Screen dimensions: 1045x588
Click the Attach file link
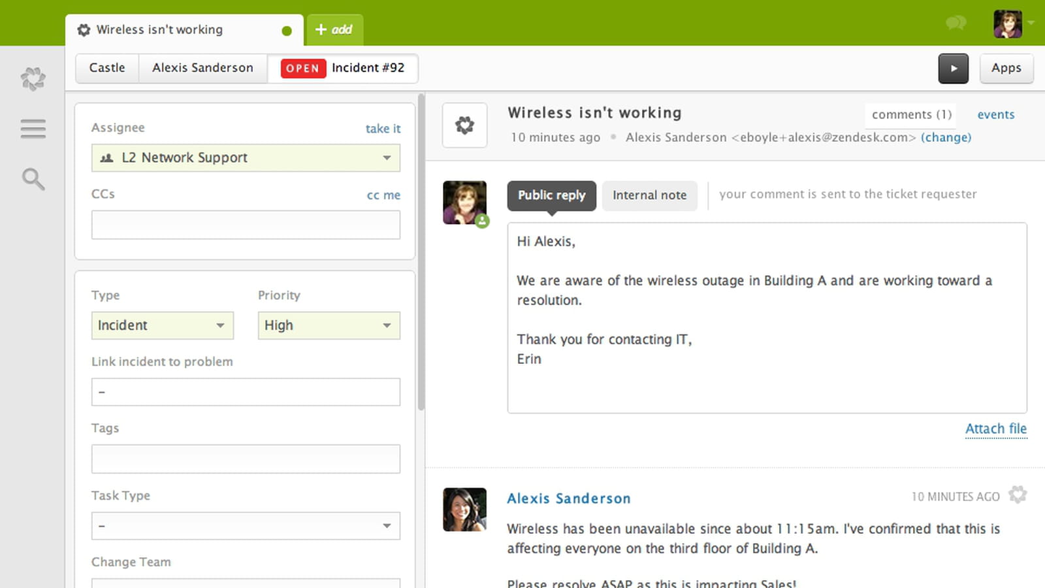tap(996, 429)
